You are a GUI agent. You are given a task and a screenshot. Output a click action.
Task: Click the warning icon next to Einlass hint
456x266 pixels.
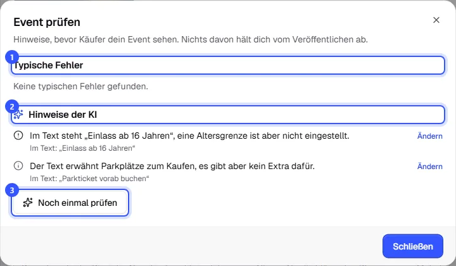[18, 136]
